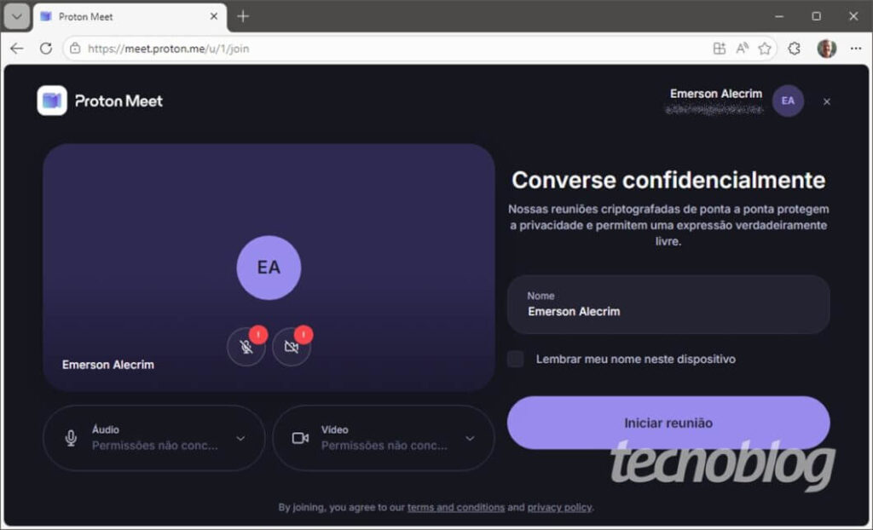Click the microphone icon in the Audio selector

coord(70,437)
